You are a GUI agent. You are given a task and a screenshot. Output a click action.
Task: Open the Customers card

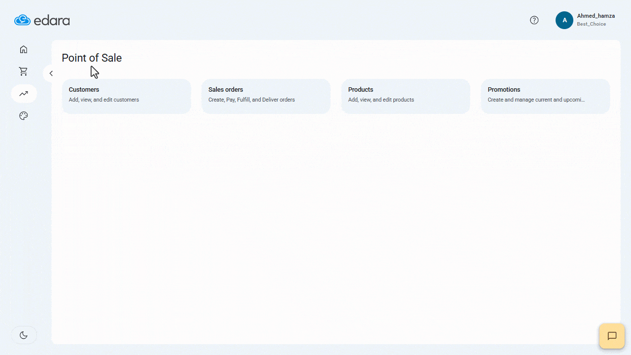pos(127,96)
